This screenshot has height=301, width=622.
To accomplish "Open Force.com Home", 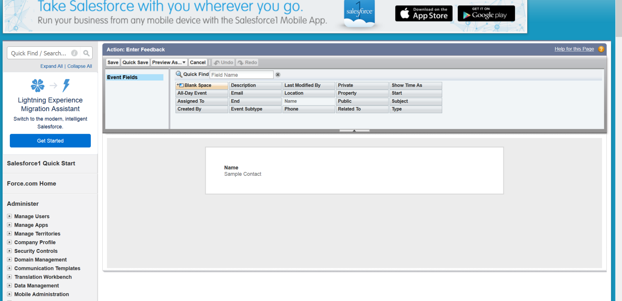I will click(x=31, y=183).
